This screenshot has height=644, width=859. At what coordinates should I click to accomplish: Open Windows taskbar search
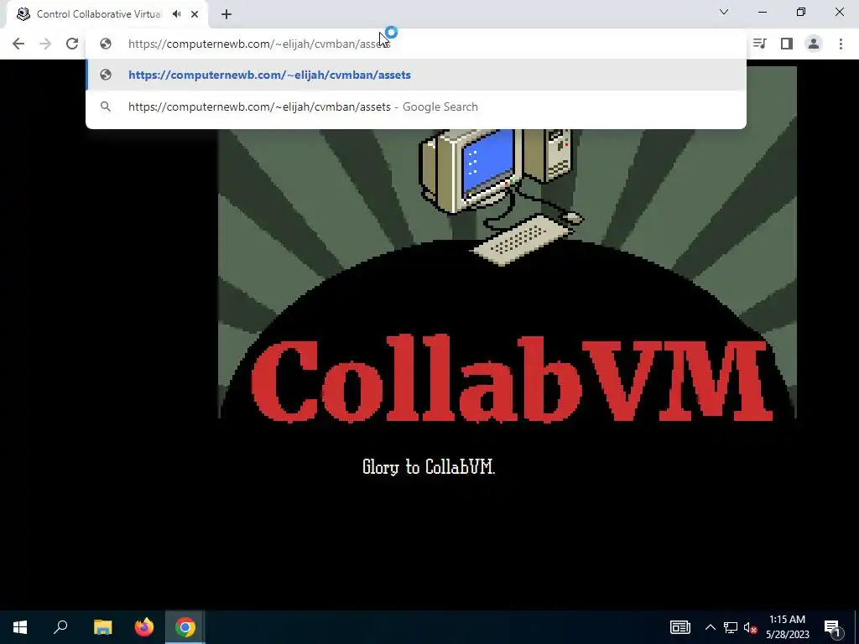60,627
